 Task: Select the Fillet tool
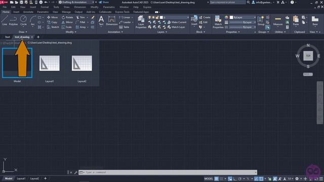click(x=80, y=22)
